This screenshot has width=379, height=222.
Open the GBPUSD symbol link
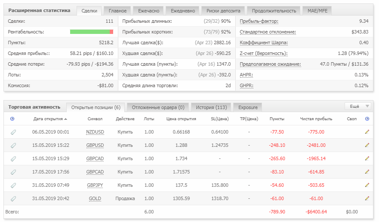pyautogui.click(x=95, y=145)
